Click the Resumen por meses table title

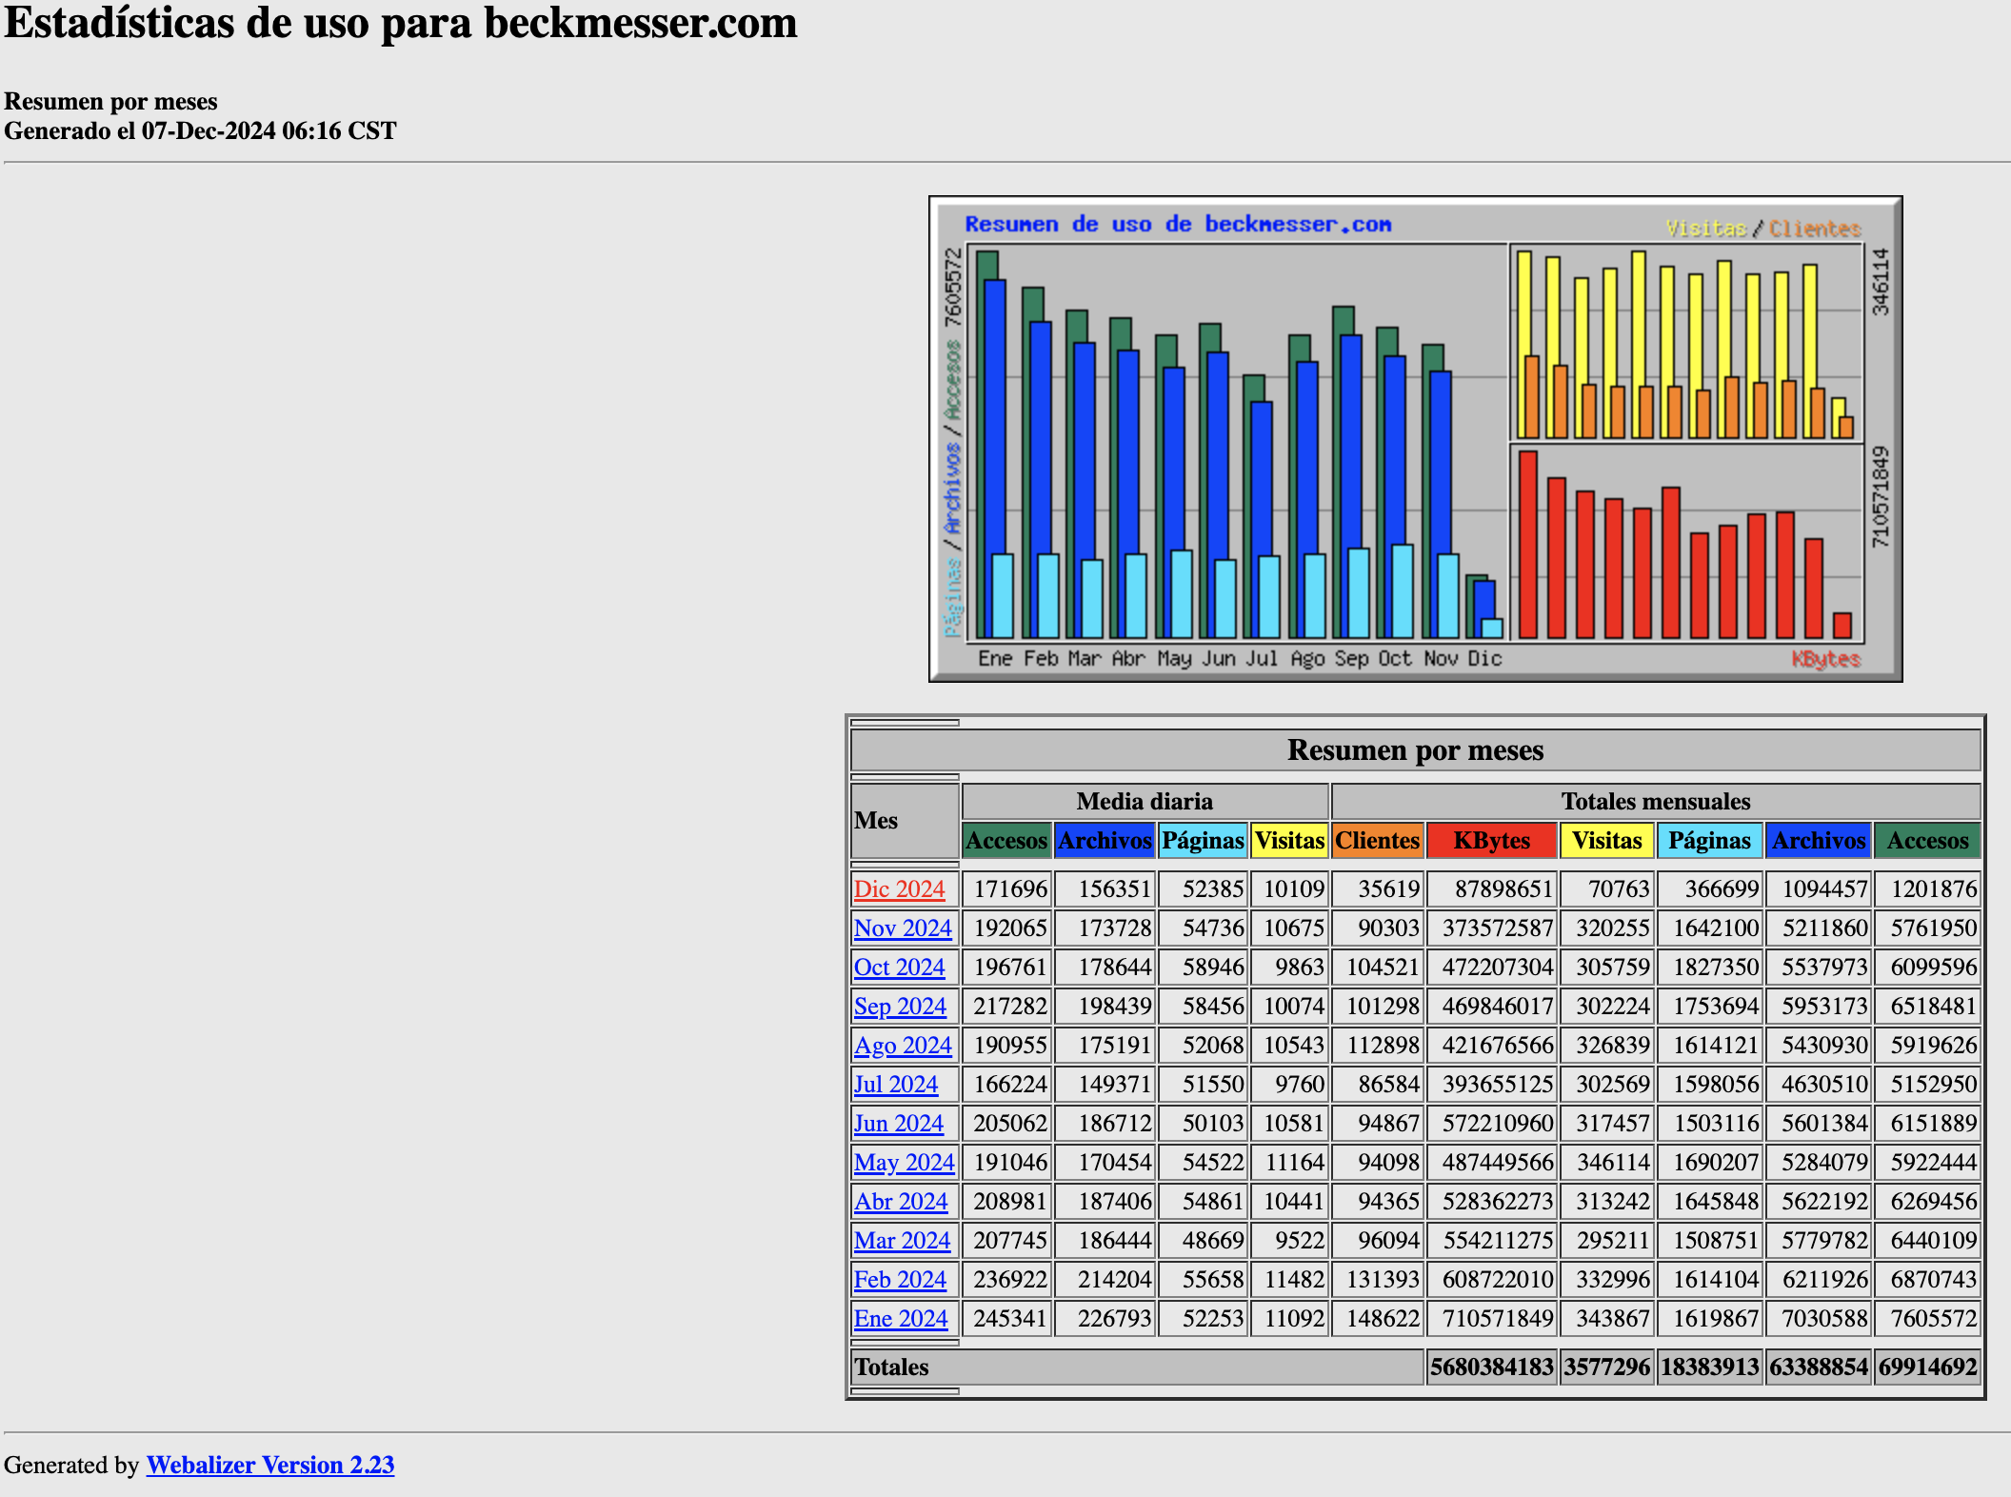pos(1415,750)
